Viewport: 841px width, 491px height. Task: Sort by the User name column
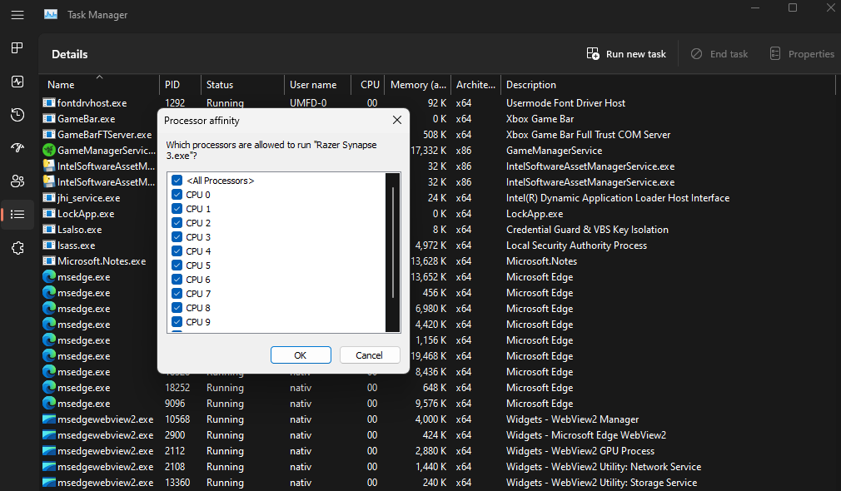(x=317, y=85)
